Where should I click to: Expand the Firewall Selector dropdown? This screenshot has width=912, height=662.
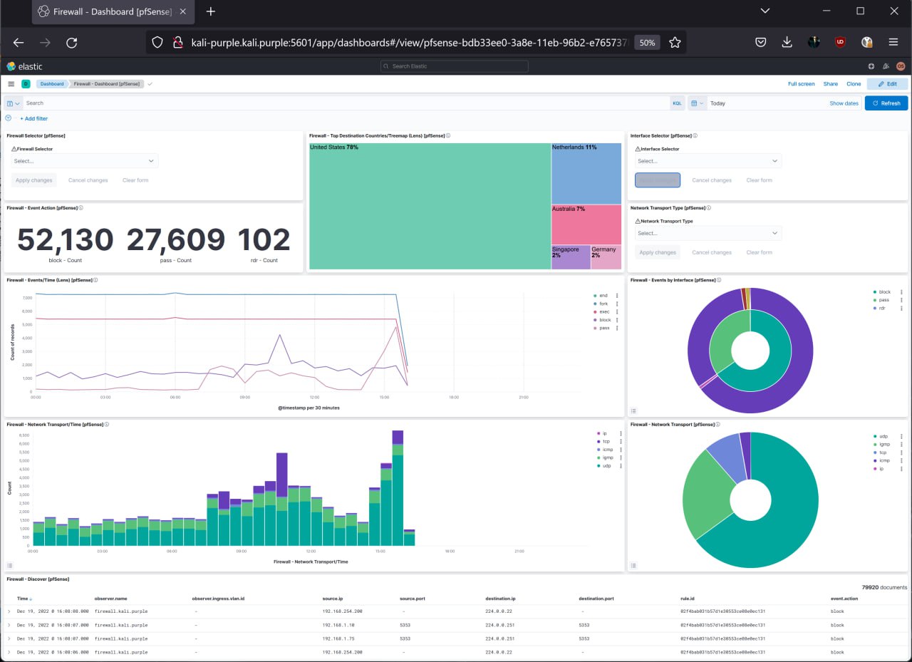(x=85, y=161)
